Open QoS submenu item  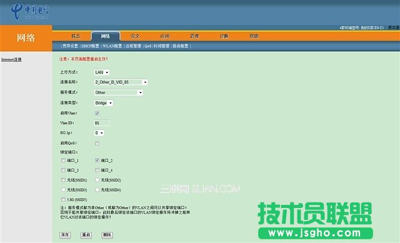pos(147,46)
